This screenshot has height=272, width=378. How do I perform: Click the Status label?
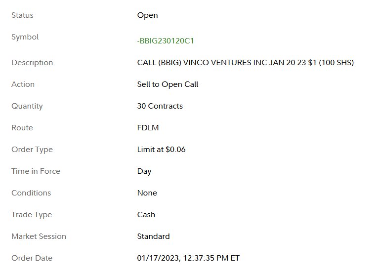point(22,15)
